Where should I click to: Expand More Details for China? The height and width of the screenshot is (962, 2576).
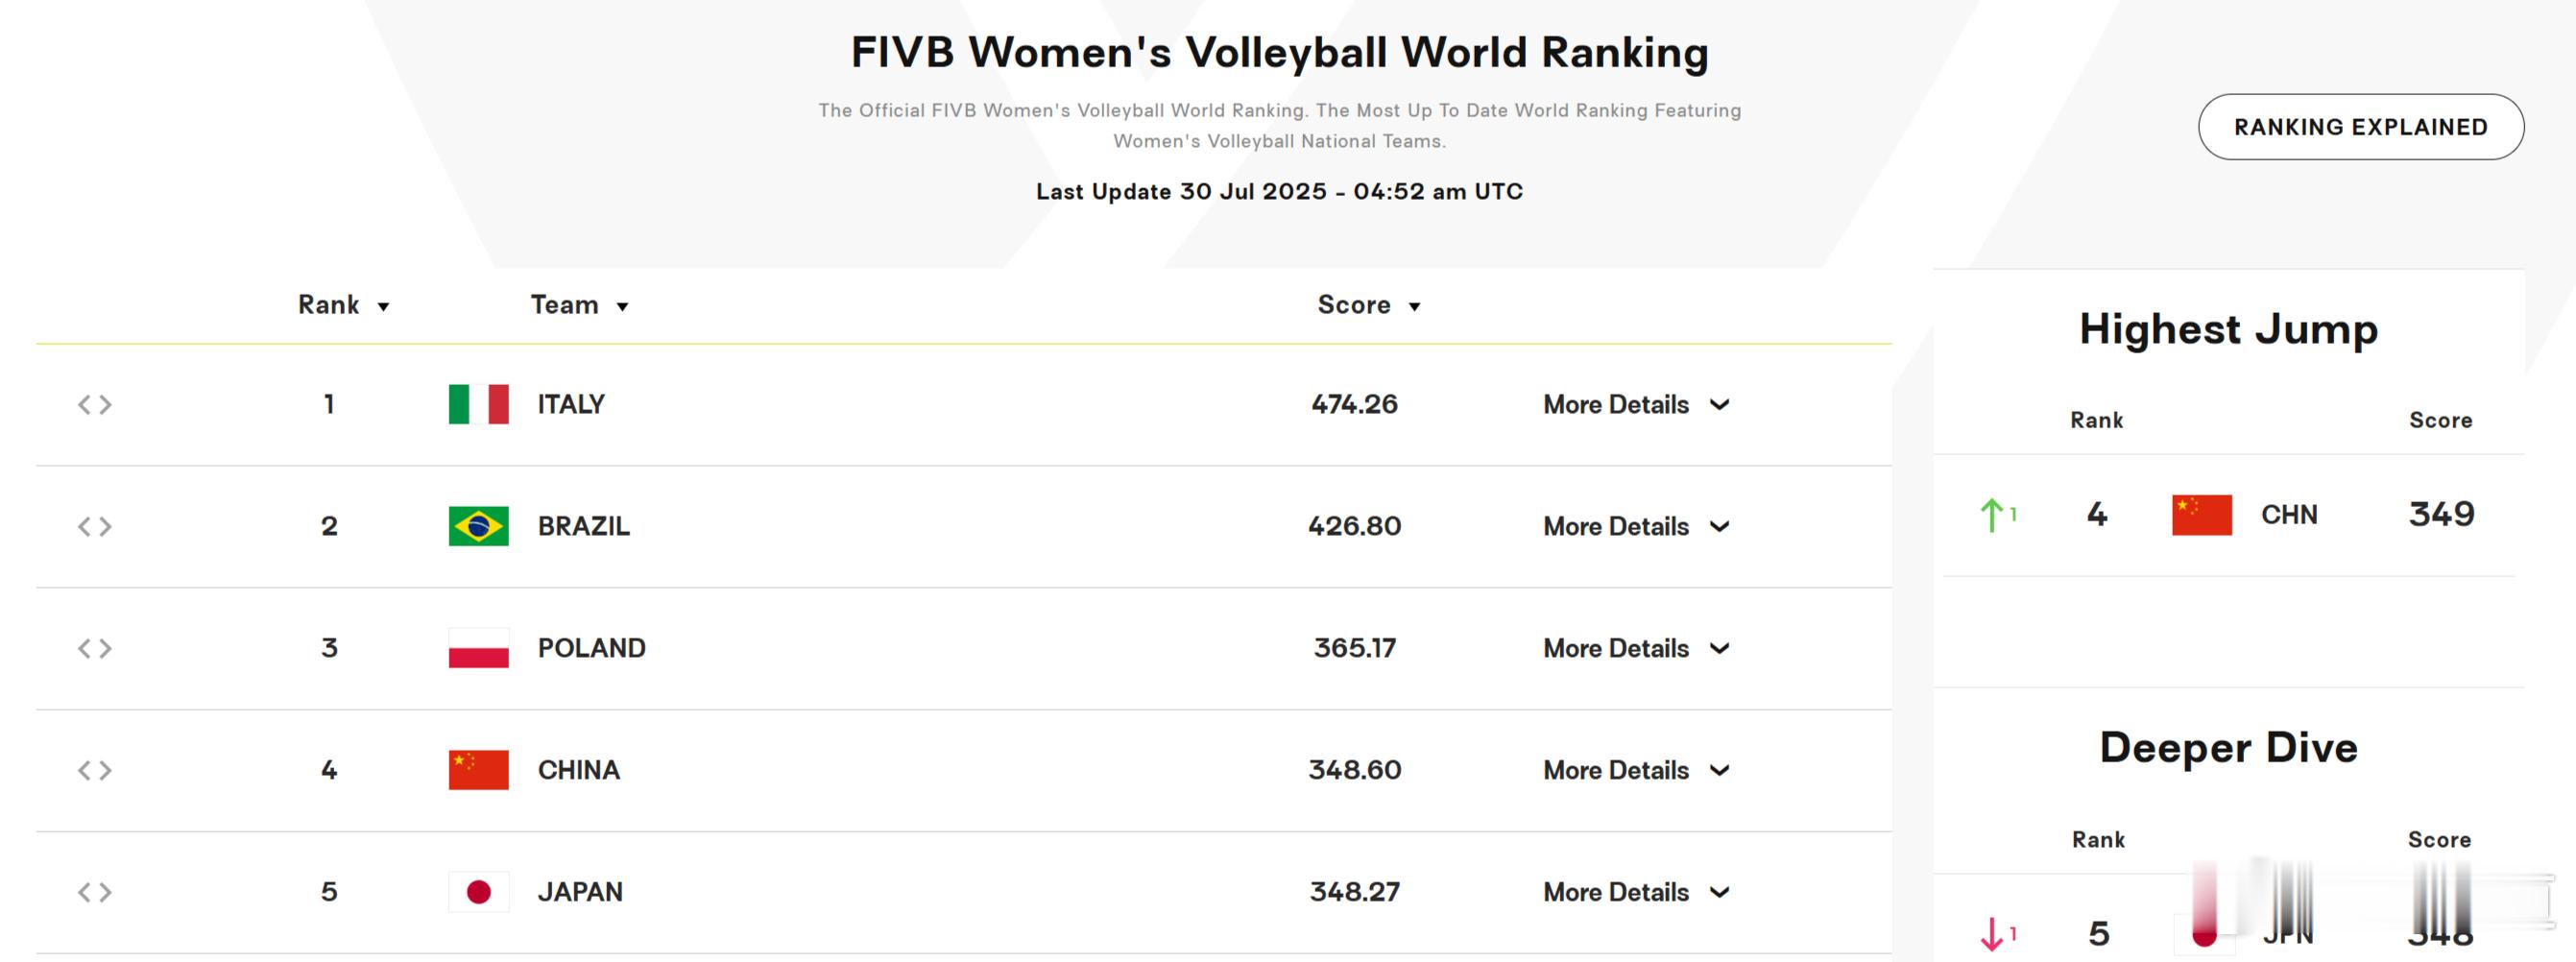(x=1636, y=770)
